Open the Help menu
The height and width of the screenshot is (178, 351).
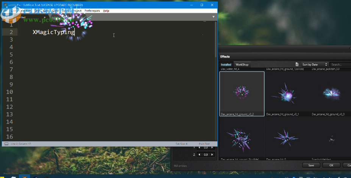(x=106, y=11)
